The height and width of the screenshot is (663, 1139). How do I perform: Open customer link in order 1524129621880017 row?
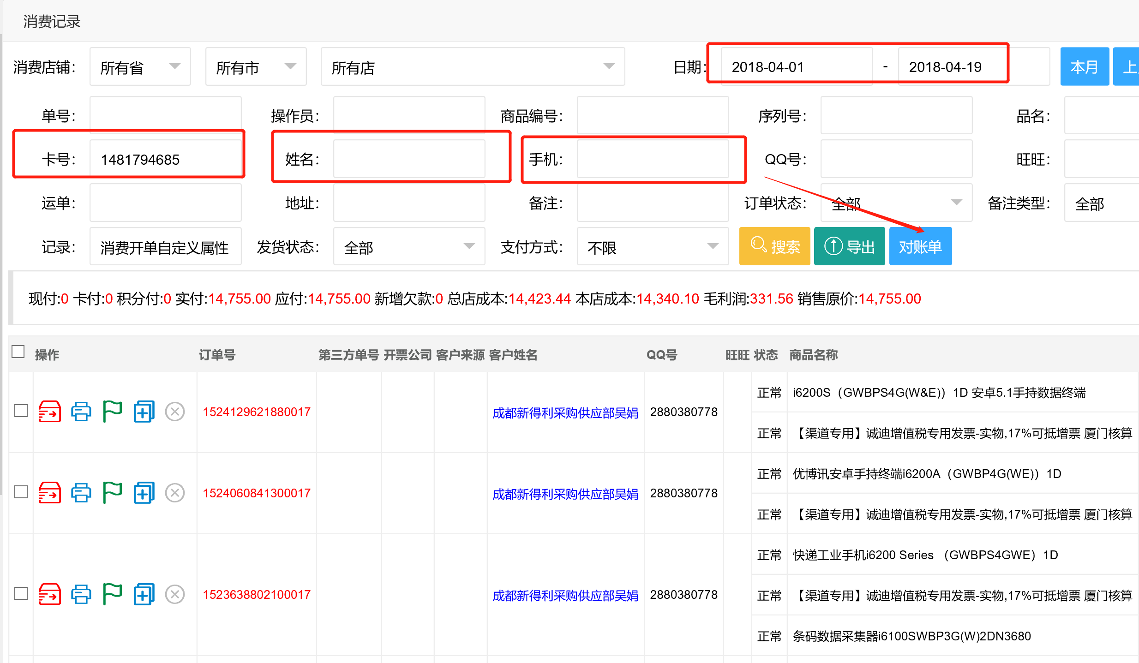tap(565, 413)
